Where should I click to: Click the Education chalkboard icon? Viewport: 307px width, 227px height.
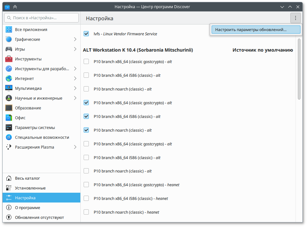9,108
